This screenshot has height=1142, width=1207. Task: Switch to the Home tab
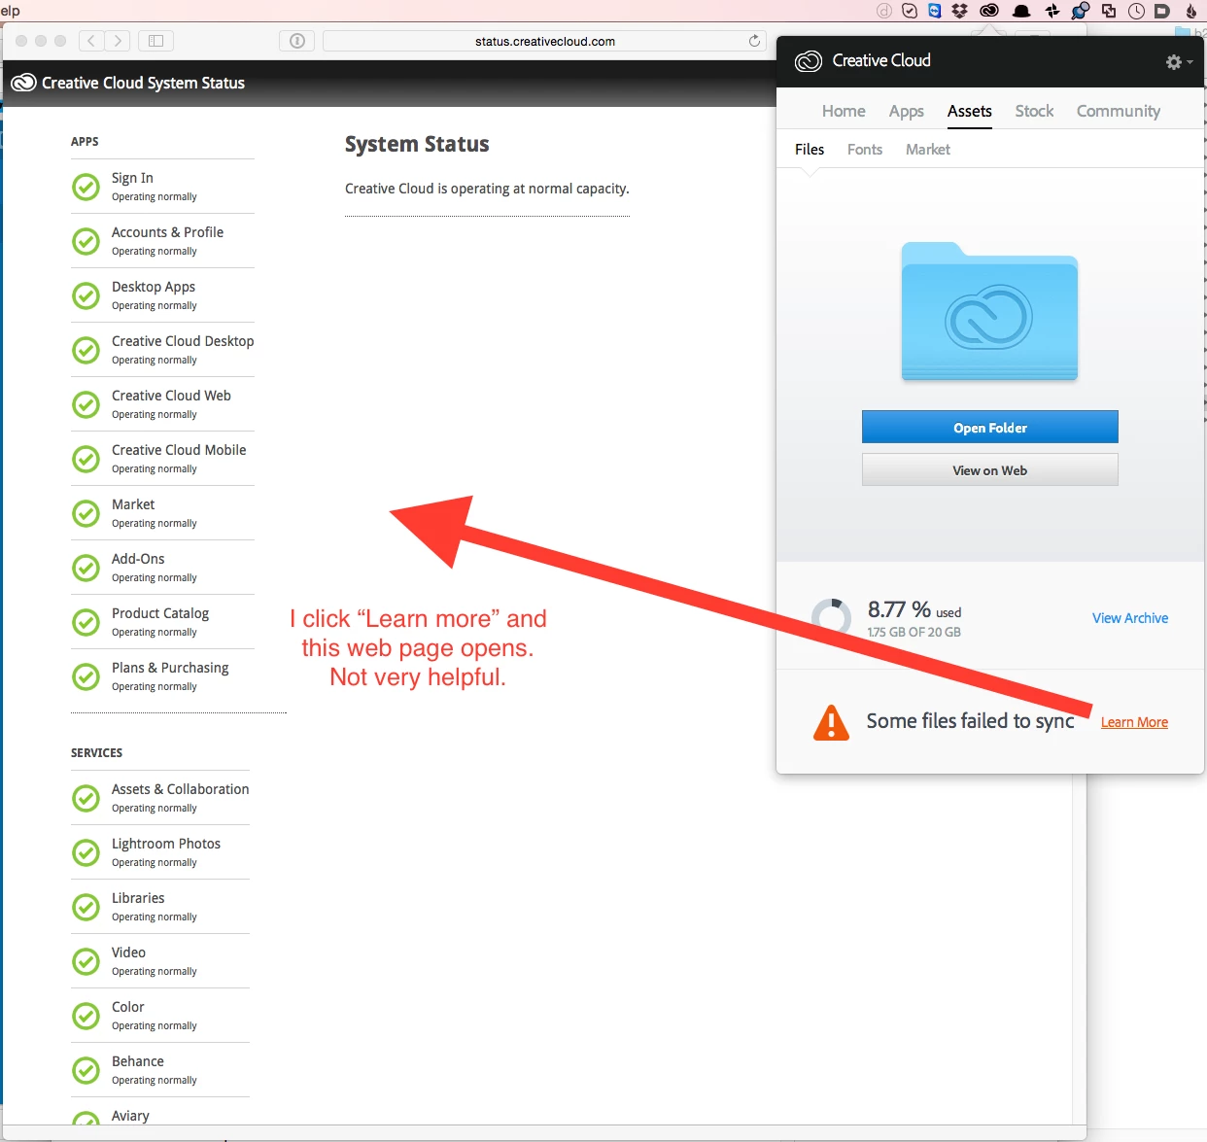pos(844,111)
